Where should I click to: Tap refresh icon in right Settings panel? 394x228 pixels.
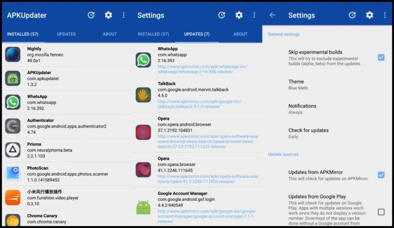point(352,15)
